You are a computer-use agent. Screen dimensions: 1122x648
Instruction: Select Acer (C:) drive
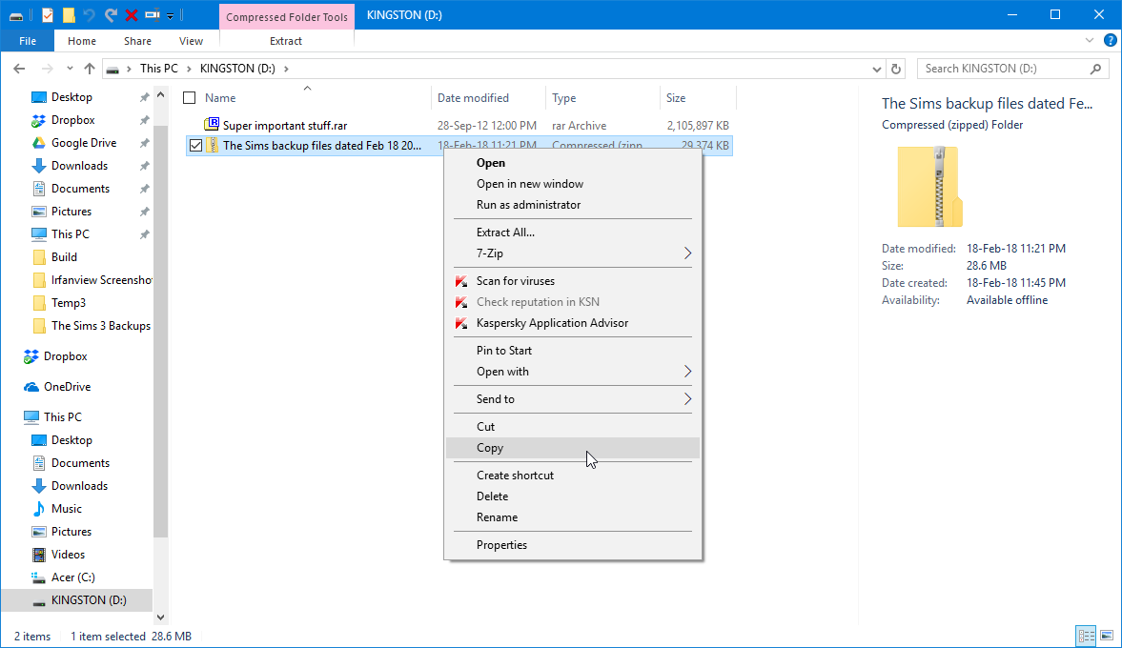click(x=73, y=577)
